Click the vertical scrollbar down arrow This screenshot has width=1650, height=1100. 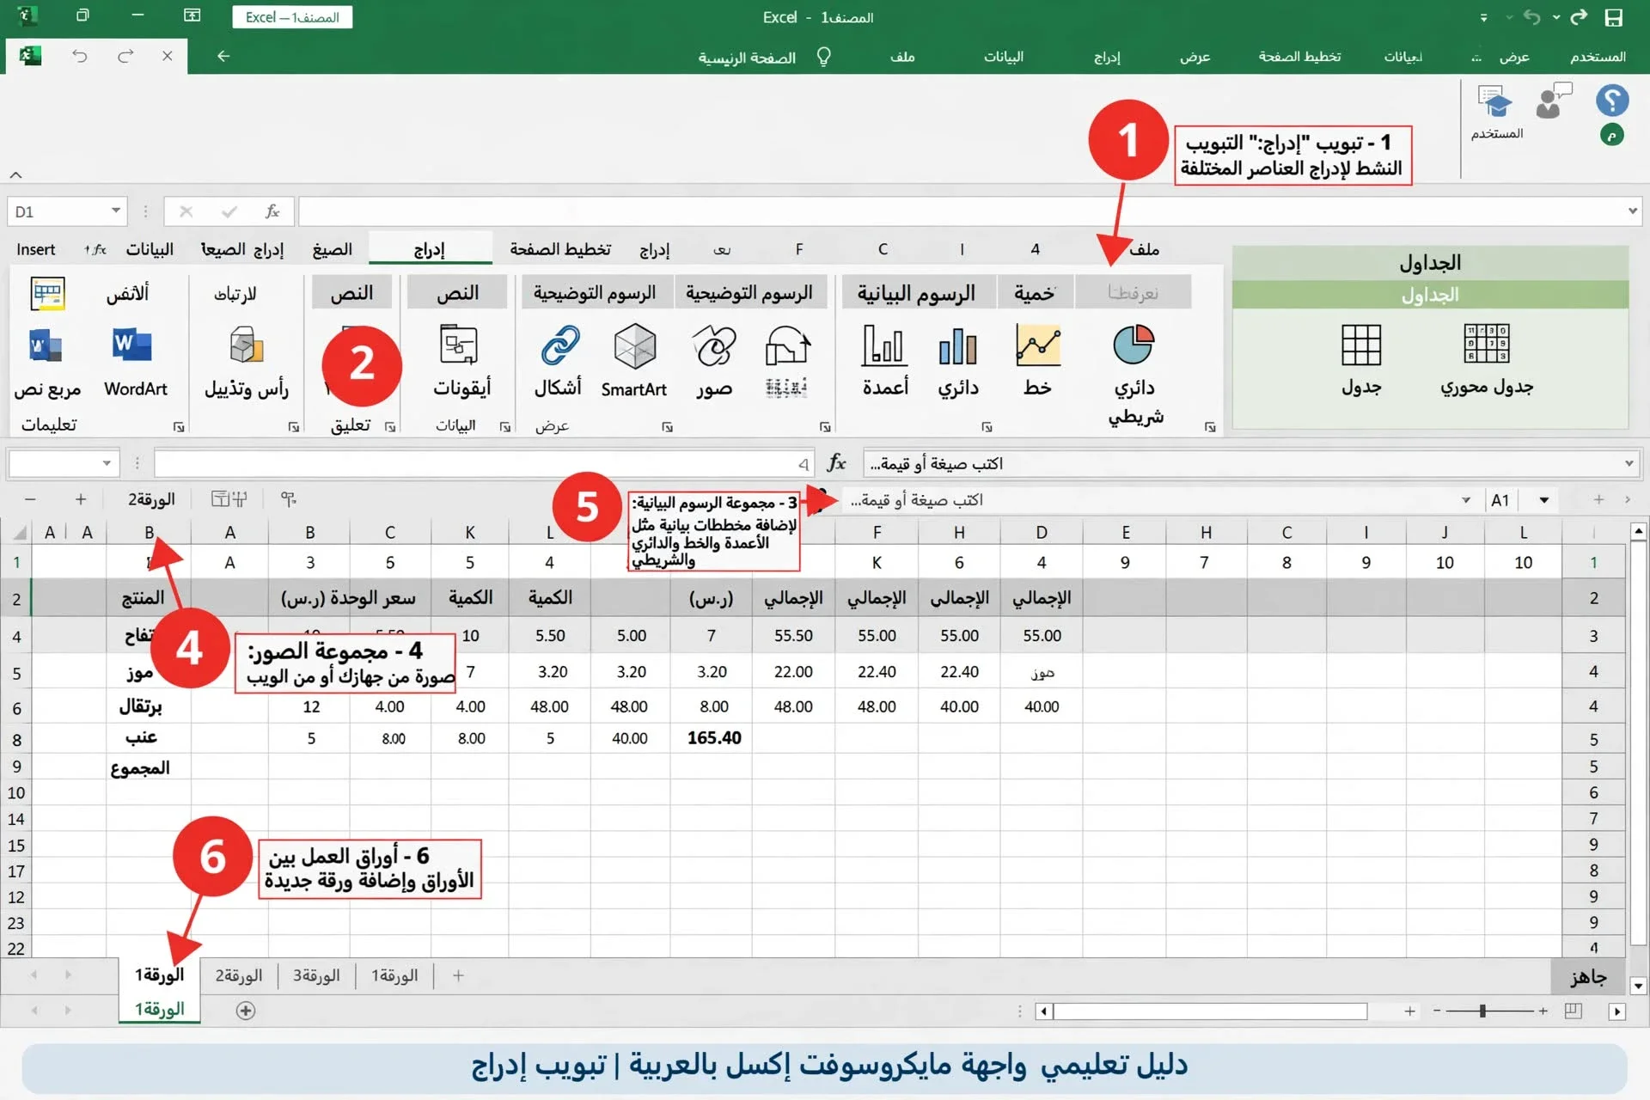tap(1639, 987)
